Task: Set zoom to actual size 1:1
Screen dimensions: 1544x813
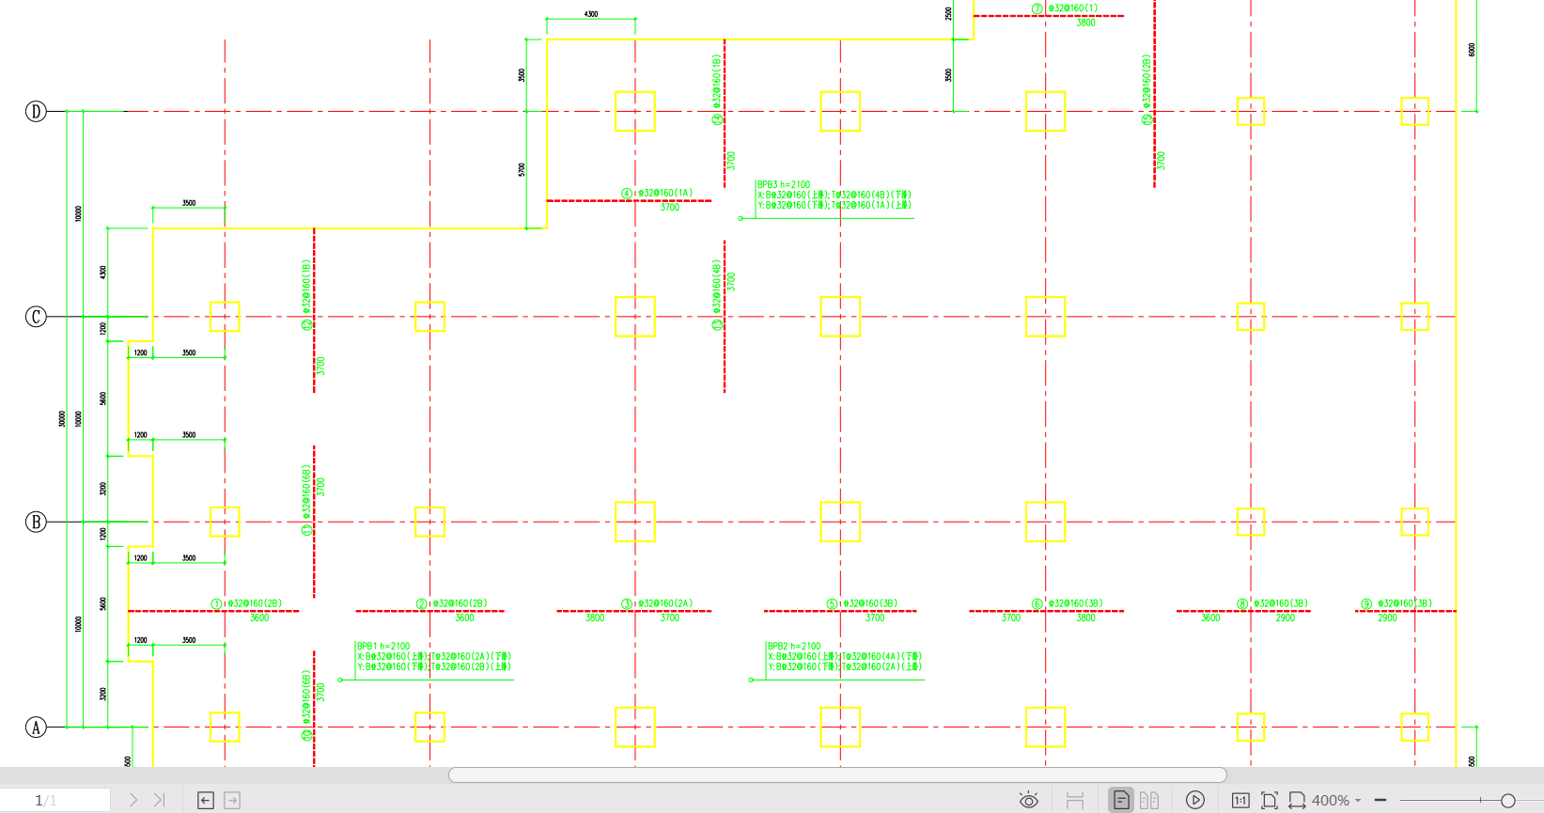Action: point(1240,801)
